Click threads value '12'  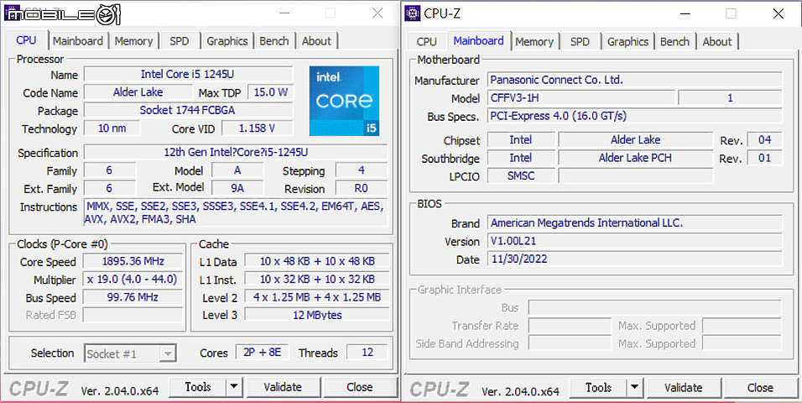(x=367, y=353)
